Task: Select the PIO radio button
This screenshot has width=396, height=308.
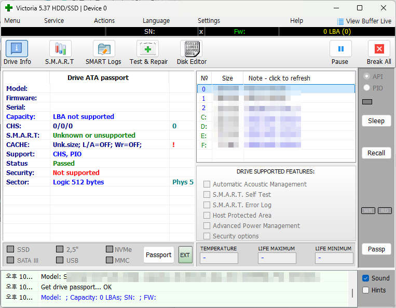Action: pos(367,88)
